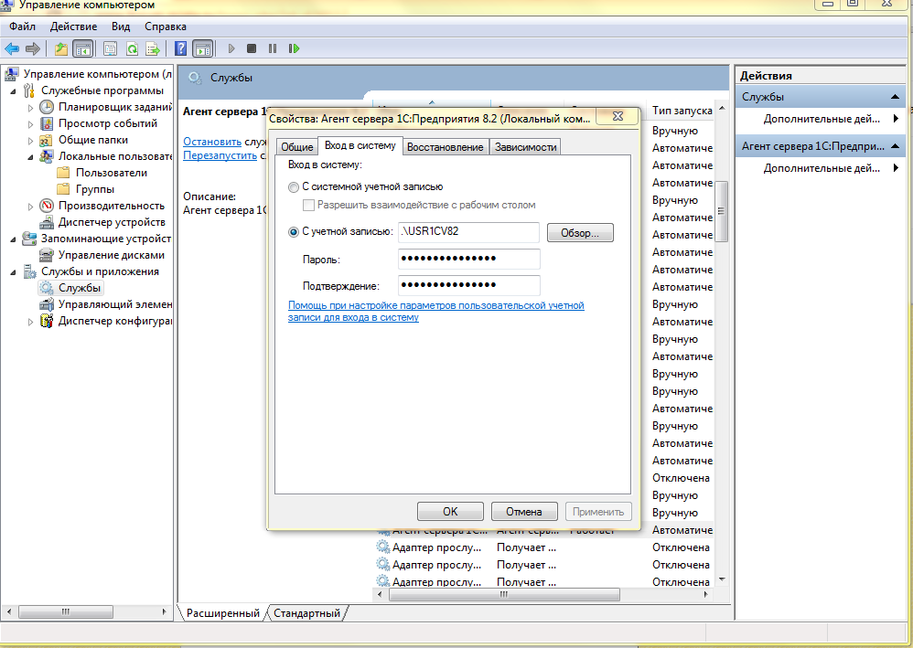Image resolution: width=913 pixels, height=648 pixels.
Task: Expand the Диспетчер конфигурации node
Action: point(30,321)
